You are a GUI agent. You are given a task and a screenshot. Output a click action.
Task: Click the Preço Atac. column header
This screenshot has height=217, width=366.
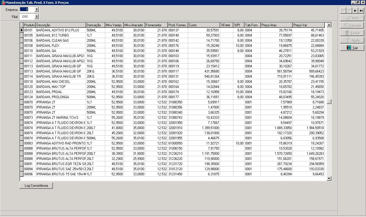pyautogui.click(x=277, y=25)
